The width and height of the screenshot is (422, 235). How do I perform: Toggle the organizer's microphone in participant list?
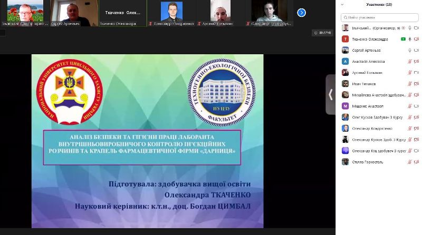(x=409, y=28)
